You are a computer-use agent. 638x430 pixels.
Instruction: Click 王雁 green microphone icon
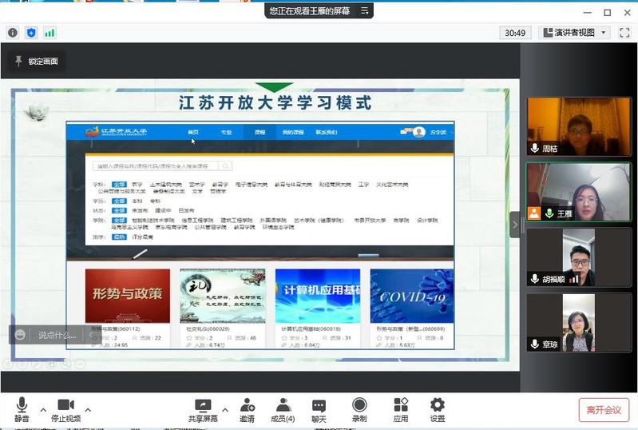549,213
